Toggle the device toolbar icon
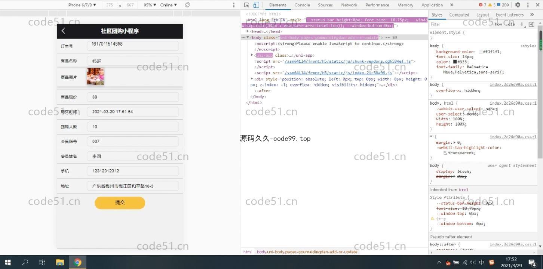This screenshot has height=269, width=543. click(256, 5)
